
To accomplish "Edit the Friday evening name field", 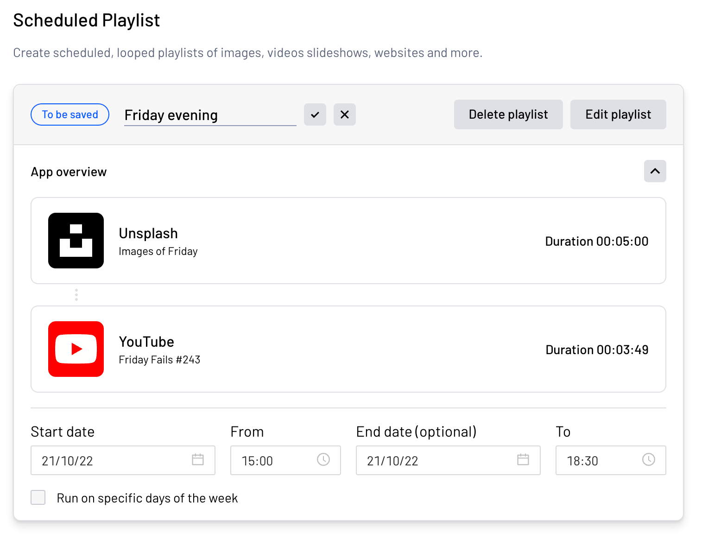I will [210, 115].
